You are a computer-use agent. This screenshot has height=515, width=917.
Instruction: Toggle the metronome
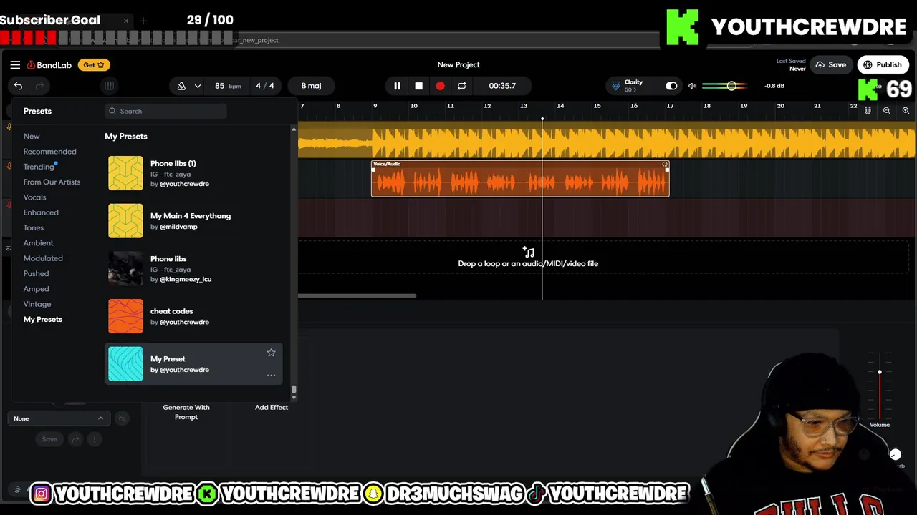point(181,86)
